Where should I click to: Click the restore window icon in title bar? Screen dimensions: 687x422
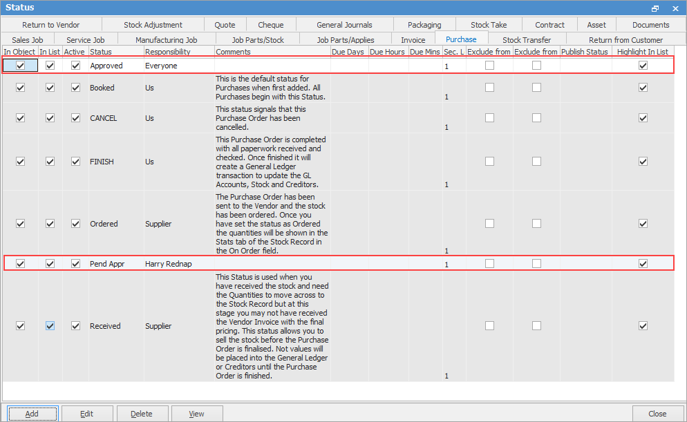[x=655, y=8]
